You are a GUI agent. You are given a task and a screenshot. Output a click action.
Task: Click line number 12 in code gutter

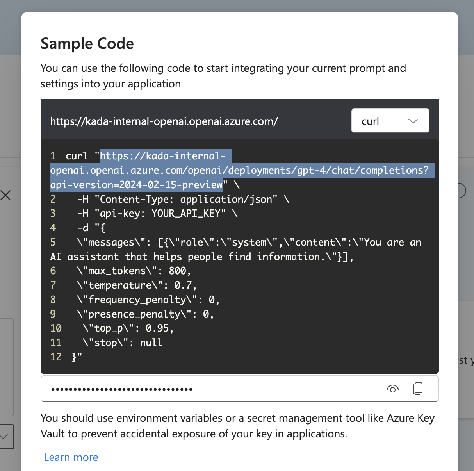pyautogui.click(x=56, y=357)
